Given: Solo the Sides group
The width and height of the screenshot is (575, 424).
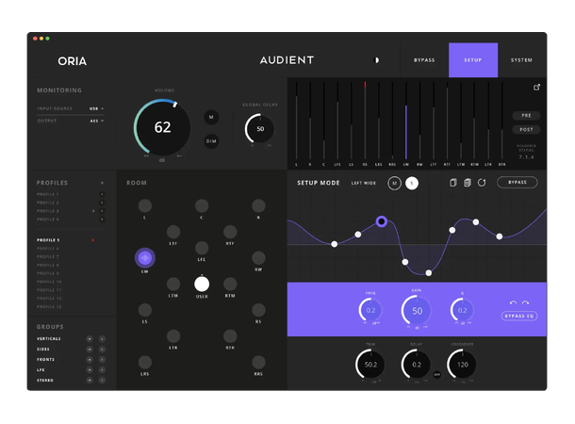Looking at the screenshot, I should point(102,350).
